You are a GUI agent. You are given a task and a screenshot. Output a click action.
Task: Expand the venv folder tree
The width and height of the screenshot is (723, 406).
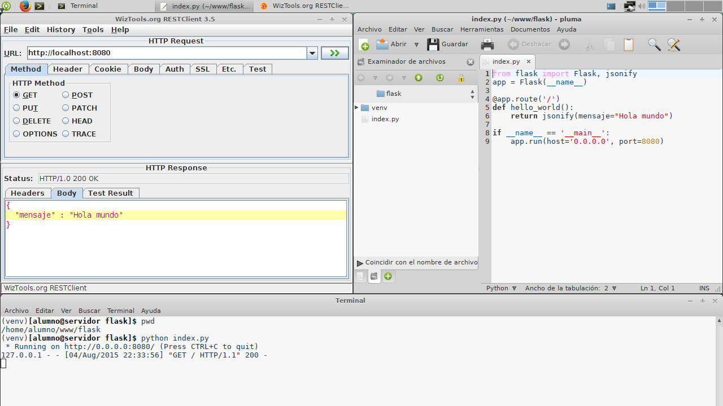357,108
